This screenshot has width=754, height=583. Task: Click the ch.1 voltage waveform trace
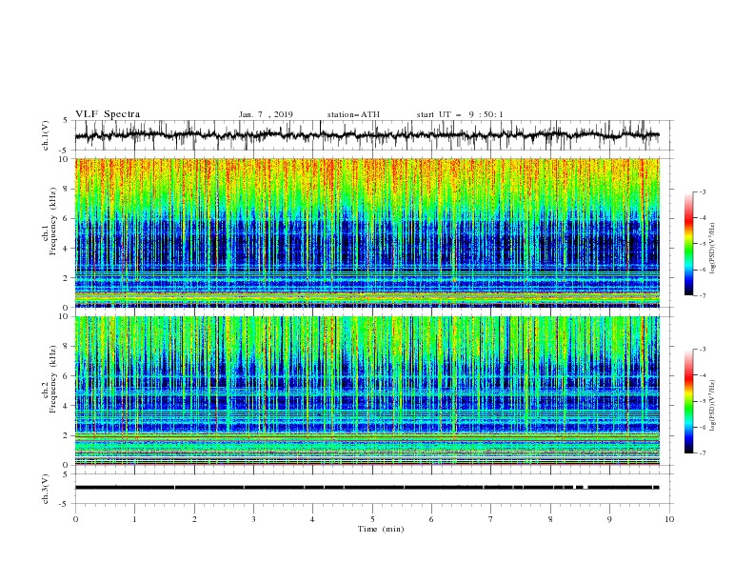click(367, 135)
